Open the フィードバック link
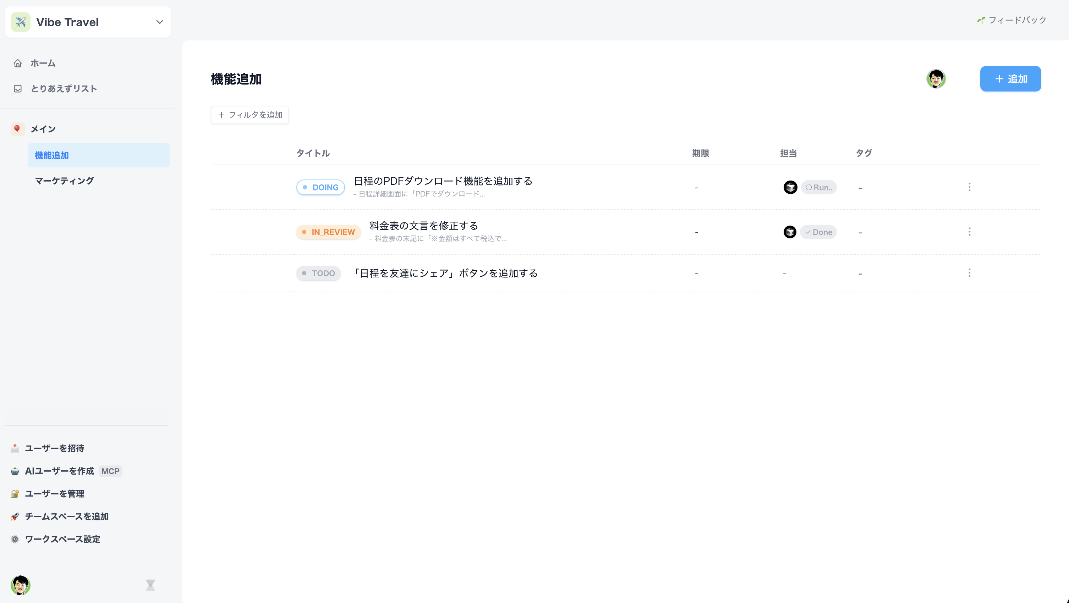 pyautogui.click(x=1012, y=20)
